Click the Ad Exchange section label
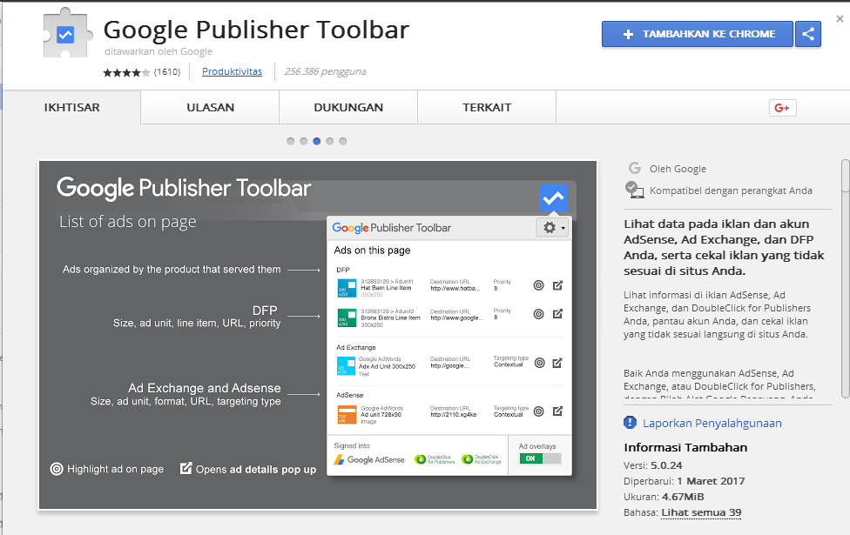This screenshot has width=850, height=535. [356, 348]
